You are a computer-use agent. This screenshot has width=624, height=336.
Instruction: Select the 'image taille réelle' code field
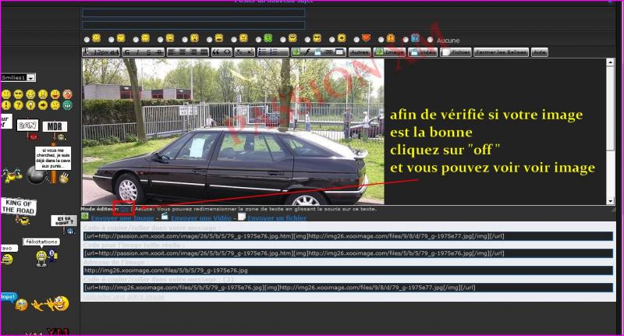coord(348,253)
